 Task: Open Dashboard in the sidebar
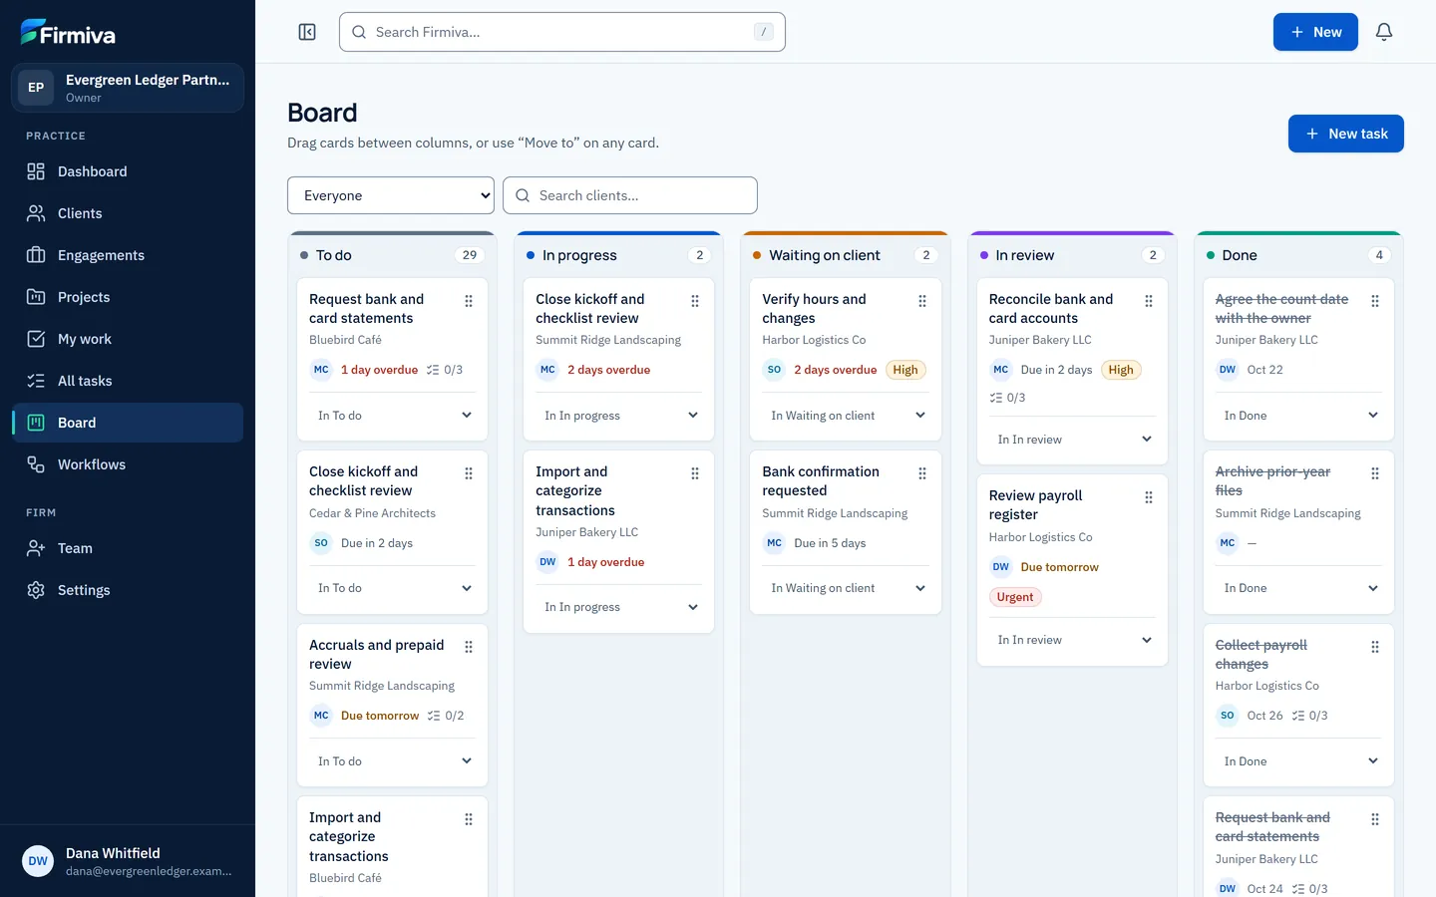click(128, 171)
